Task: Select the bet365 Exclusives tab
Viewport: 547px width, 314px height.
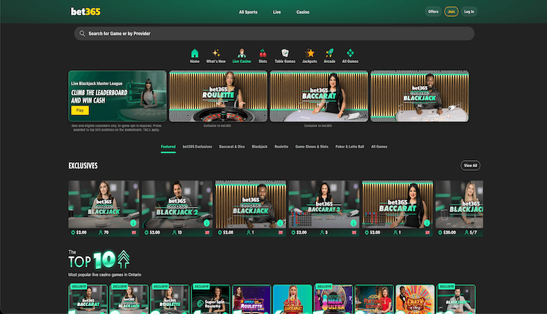Action: pos(197,147)
